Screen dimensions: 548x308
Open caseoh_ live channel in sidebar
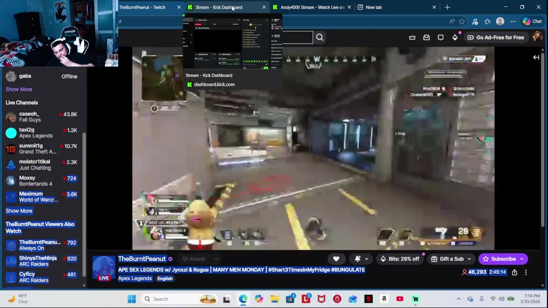click(x=42, y=117)
